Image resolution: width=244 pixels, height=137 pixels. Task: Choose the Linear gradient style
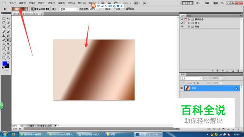click(33, 9)
